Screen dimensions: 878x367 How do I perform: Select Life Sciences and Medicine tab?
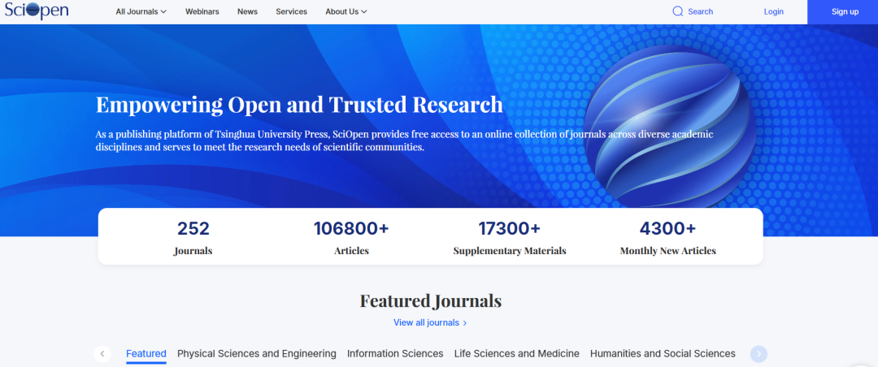517,353
